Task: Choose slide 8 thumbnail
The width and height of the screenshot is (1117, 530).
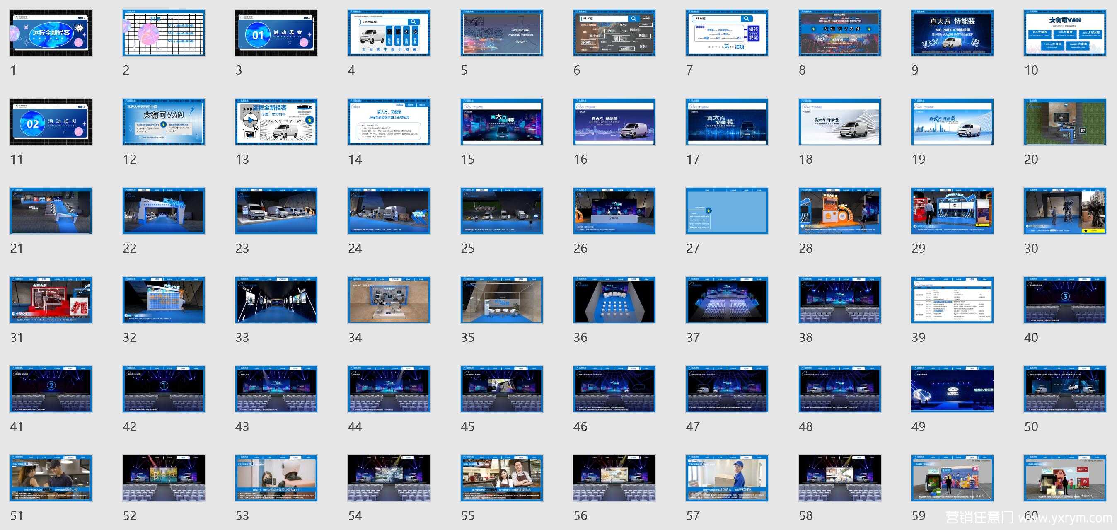Action: 840,33
